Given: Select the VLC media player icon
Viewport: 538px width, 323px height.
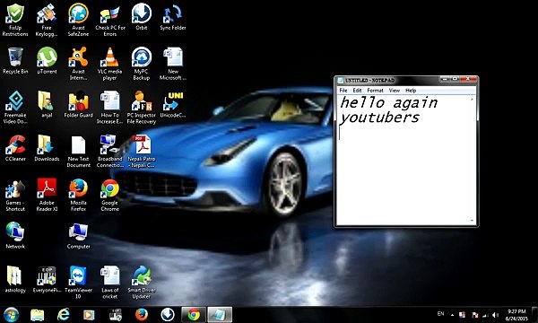Looking at the screenshot, I should [109, 64].
